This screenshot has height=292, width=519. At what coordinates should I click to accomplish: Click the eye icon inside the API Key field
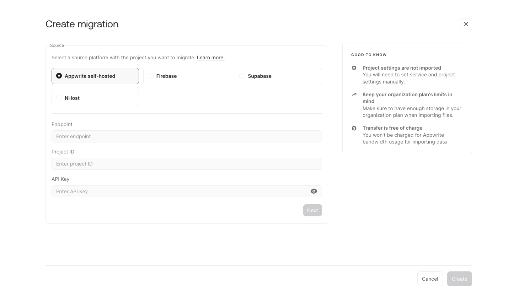(x=314, y=191)
